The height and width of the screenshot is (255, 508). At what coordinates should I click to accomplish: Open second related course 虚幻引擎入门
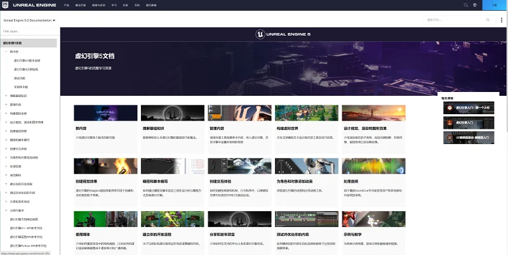[x=469, y=122]
